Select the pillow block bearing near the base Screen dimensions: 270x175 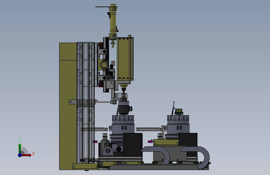[x=108, y=151]
